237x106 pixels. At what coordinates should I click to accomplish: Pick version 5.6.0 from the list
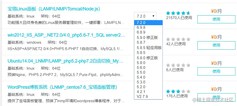coord(148,68)
